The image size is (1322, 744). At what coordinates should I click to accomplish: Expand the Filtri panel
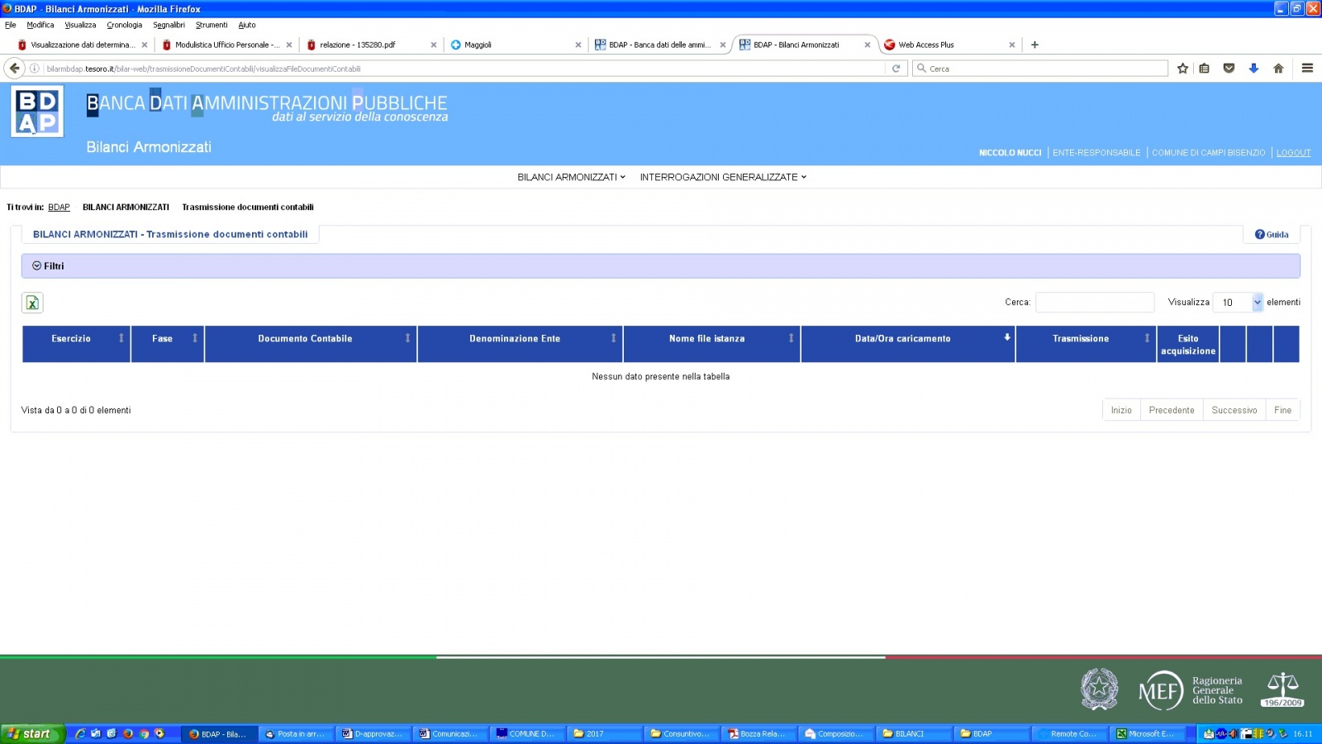[x=48, y=266]
